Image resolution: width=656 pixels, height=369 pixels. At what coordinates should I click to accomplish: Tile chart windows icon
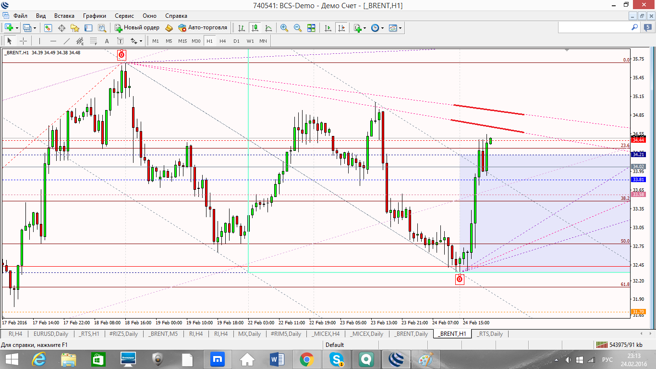(311, 28)
